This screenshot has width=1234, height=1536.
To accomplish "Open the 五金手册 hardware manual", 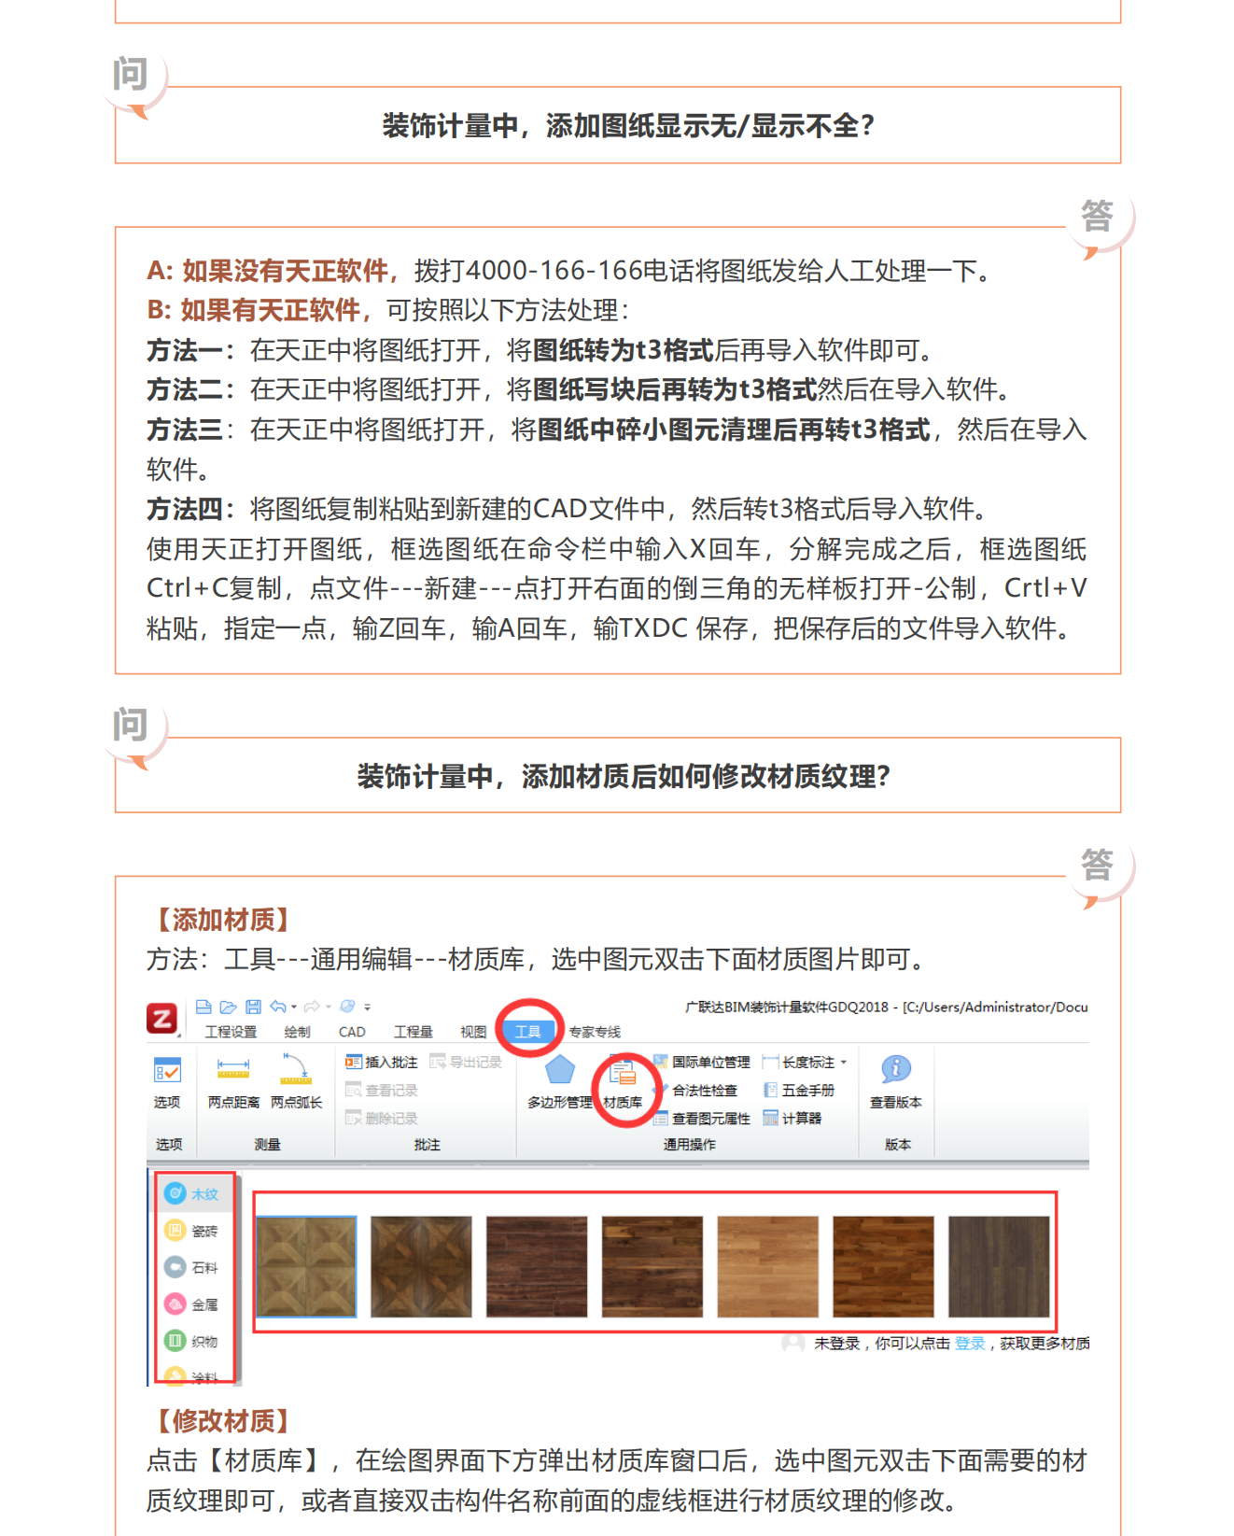I will pos(799,1091).
